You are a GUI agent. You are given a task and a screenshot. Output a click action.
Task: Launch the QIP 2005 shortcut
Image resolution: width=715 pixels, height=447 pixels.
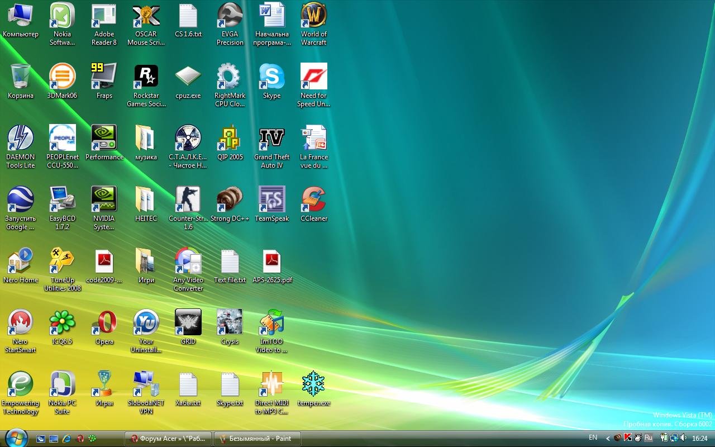click(230, 138)
